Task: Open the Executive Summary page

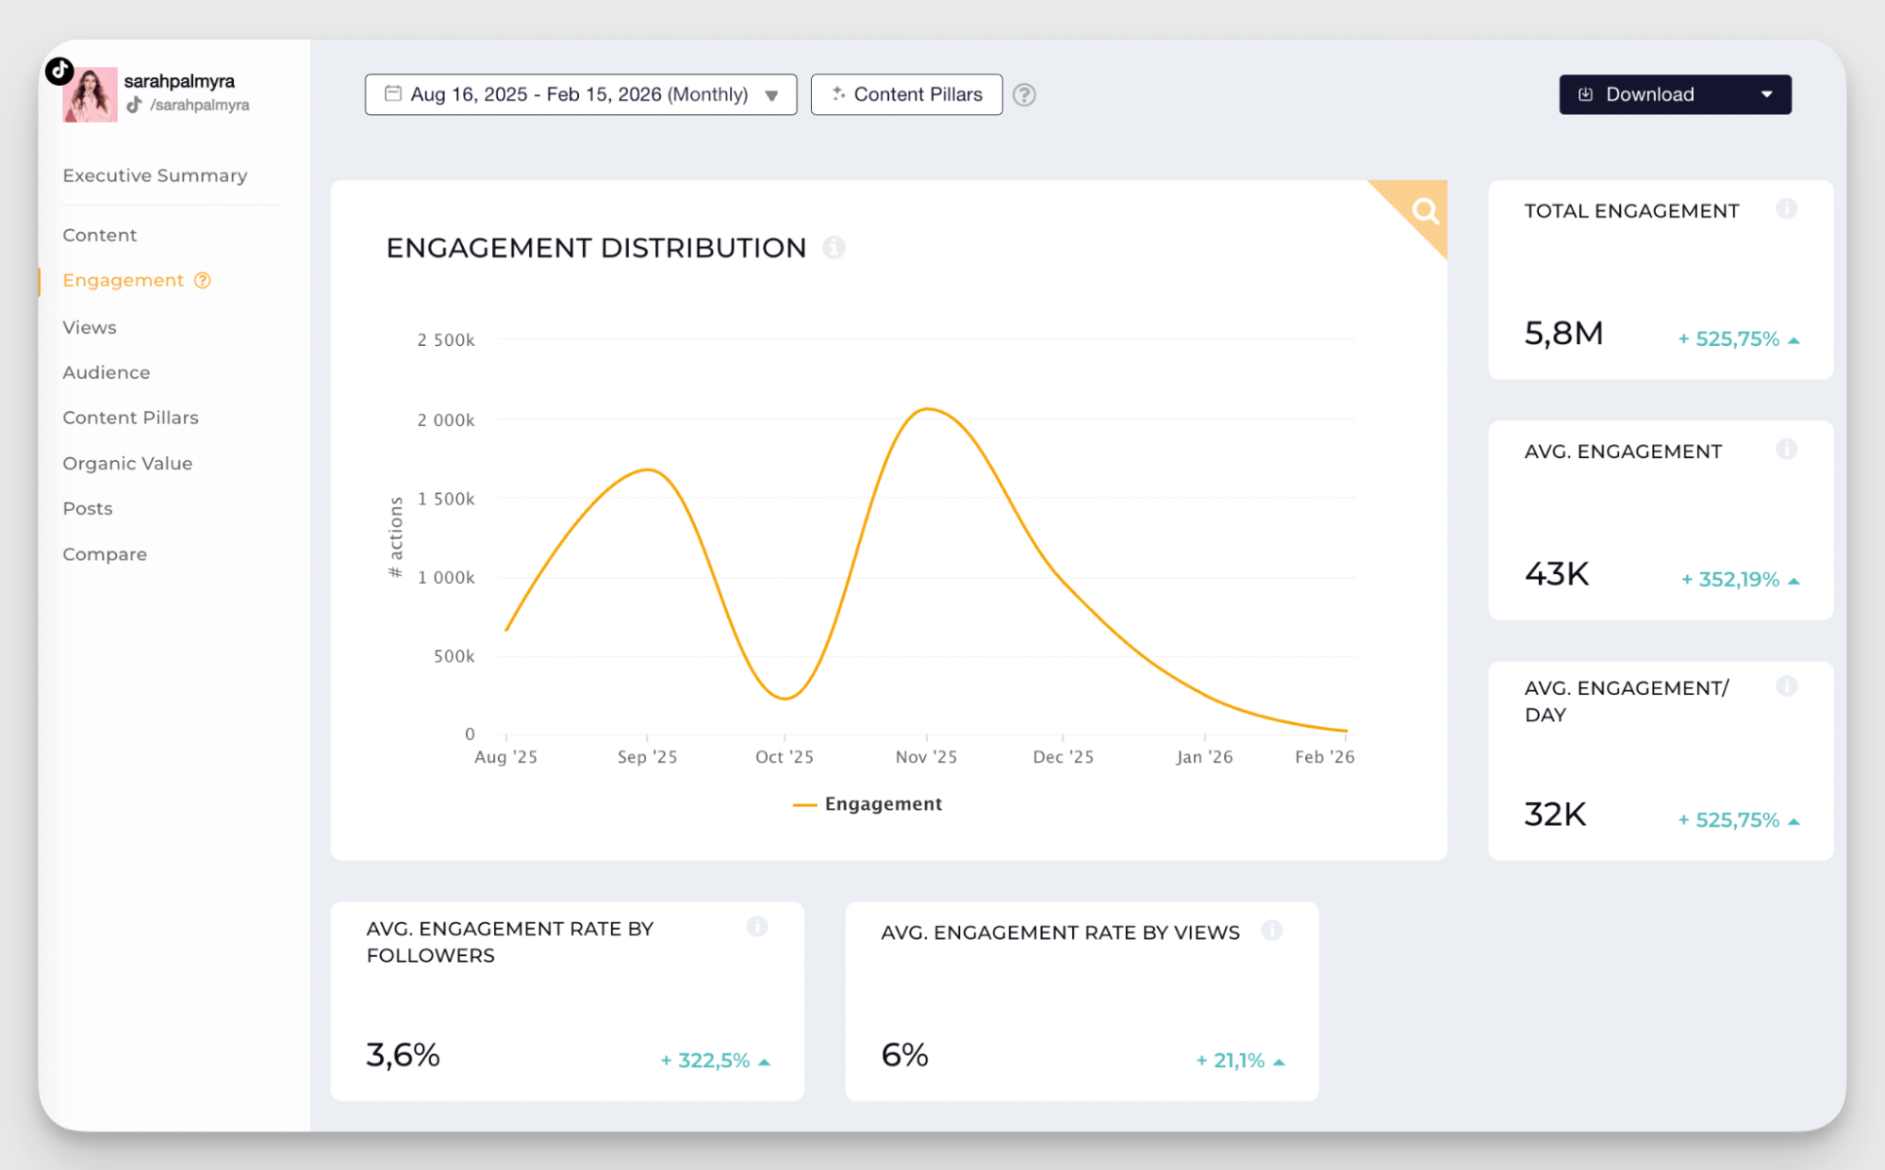Action: [155, 175]
